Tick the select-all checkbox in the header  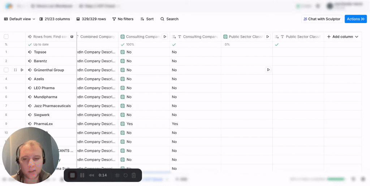[6, 37]
